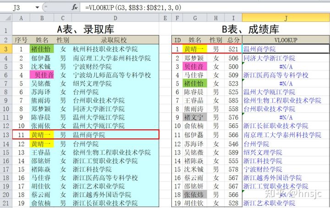Select column G header
The height and width of the screenshot is (208, 330).
pyautogui.click(x=195, y=18)
